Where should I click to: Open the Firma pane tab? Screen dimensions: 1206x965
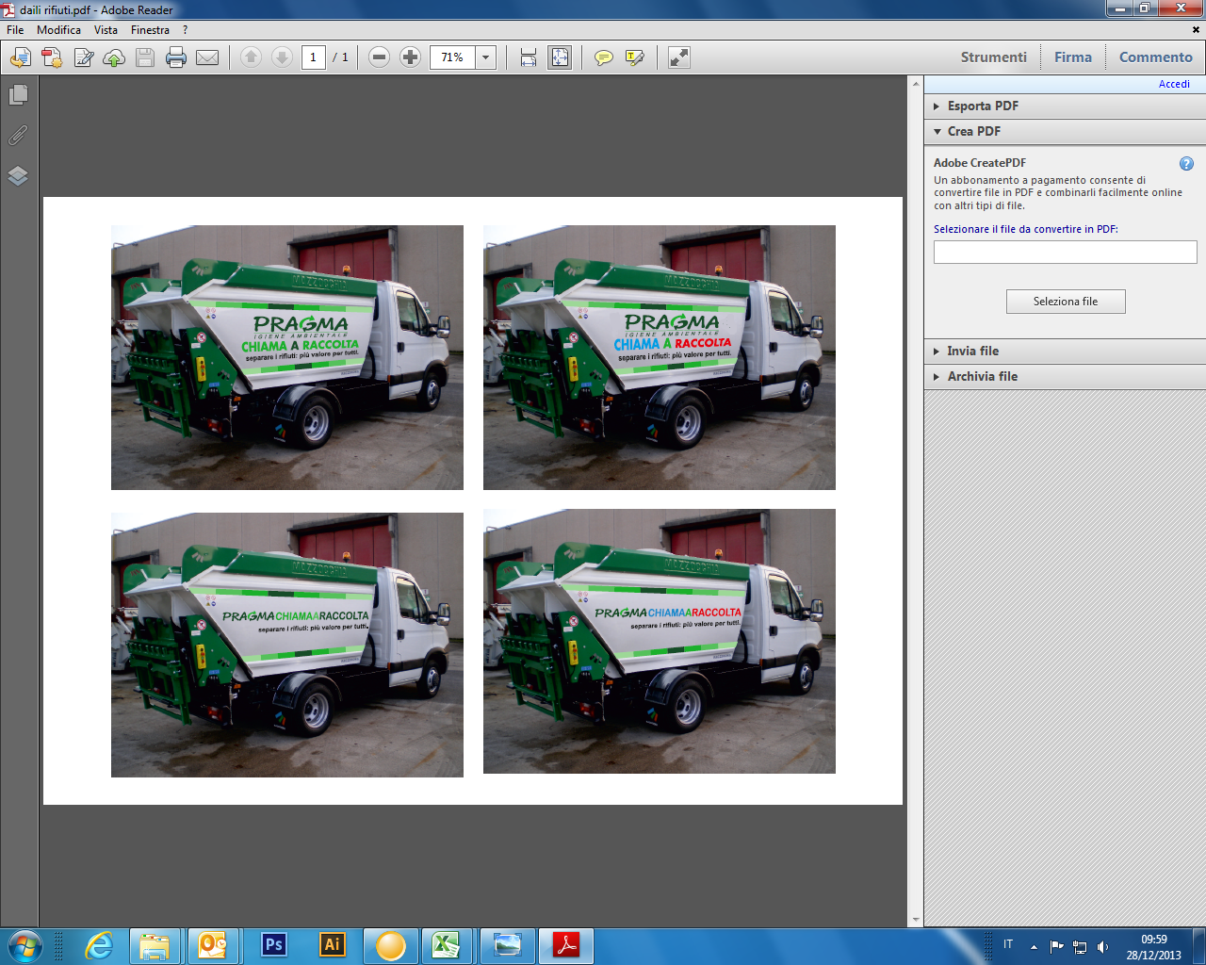1072,57
